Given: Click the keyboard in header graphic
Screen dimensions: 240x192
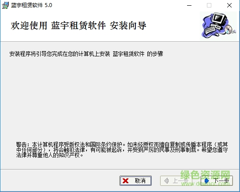Looking at the screenshot, I should (x=210, y=30).
